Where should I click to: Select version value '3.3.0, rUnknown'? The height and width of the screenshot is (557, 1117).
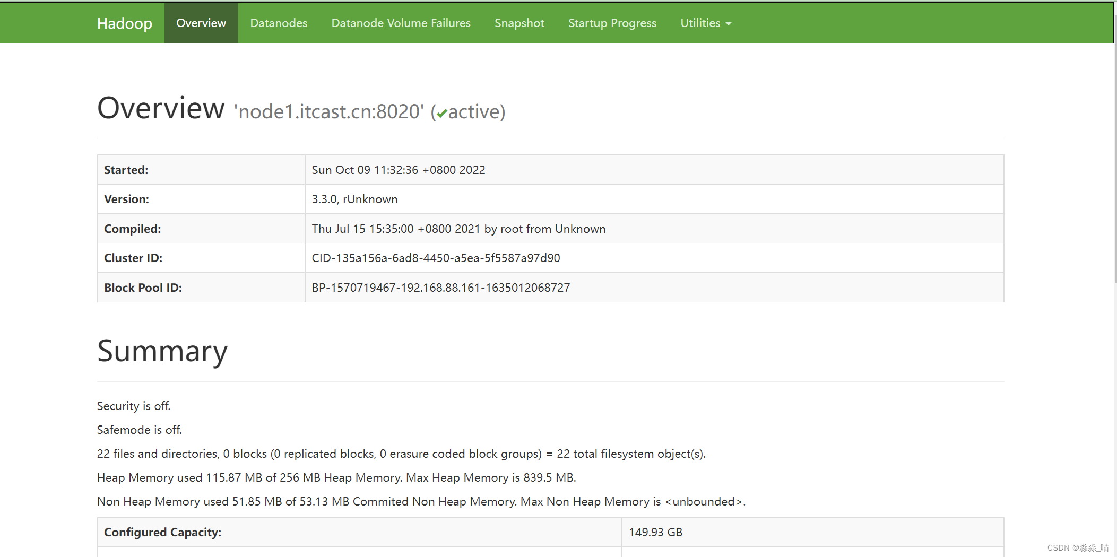click(x=354, y=199)
